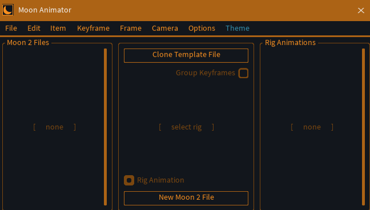This screenshot has width=370, height=210.
Task: Click the Group Keyframes label
Action: [x=206, y=73]
